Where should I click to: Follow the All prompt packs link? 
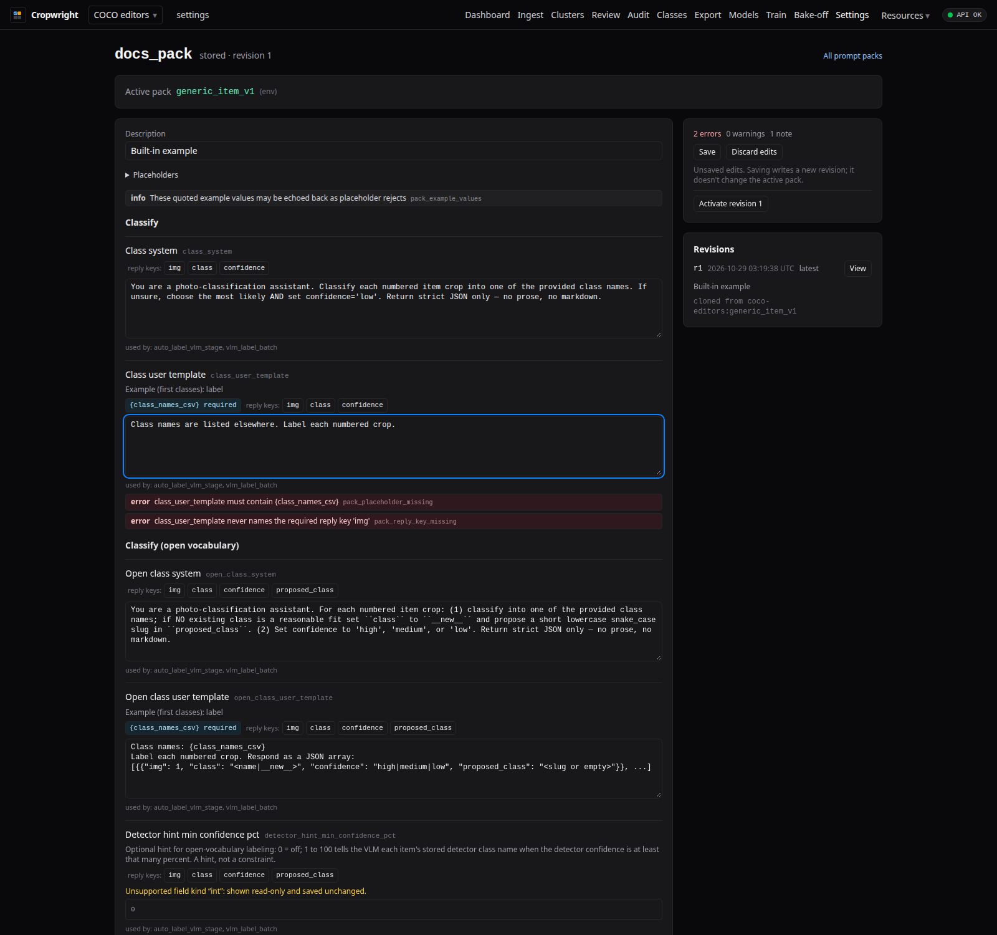(x=852, y=56)
